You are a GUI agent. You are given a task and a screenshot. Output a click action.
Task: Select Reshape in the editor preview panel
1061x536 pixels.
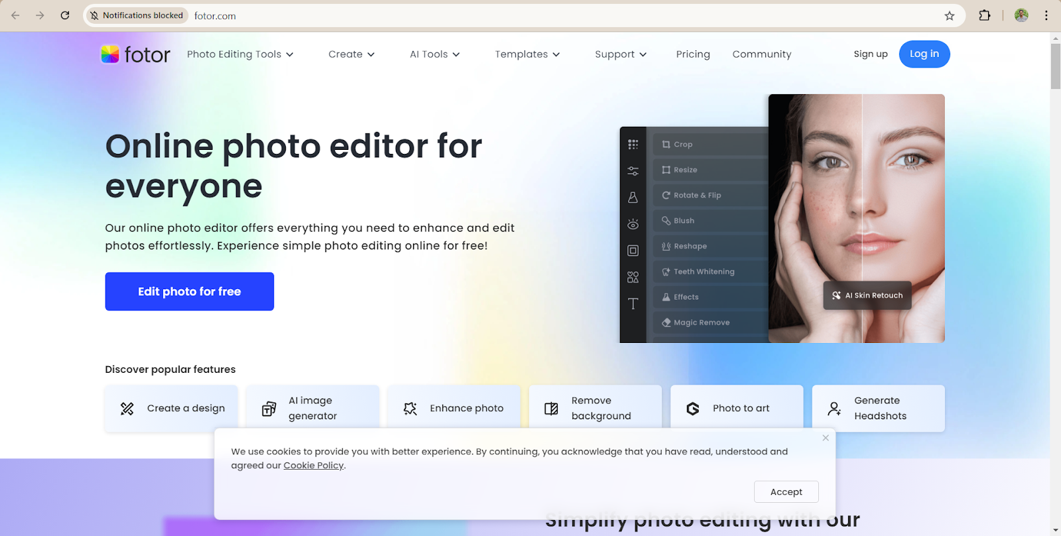click(x=710, y=246)
